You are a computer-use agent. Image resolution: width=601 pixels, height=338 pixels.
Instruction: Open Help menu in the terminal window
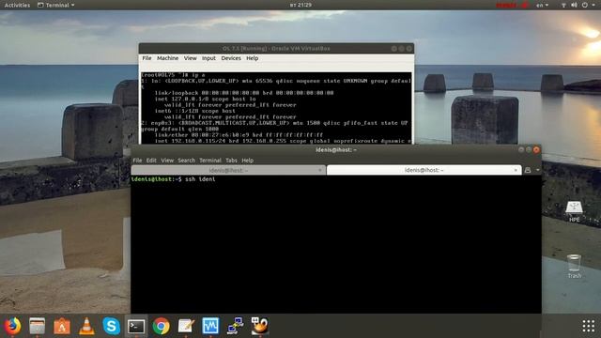248,161
